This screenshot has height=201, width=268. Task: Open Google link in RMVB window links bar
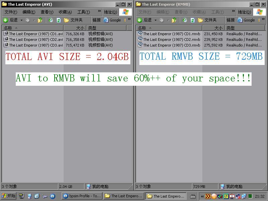[246, 20]
